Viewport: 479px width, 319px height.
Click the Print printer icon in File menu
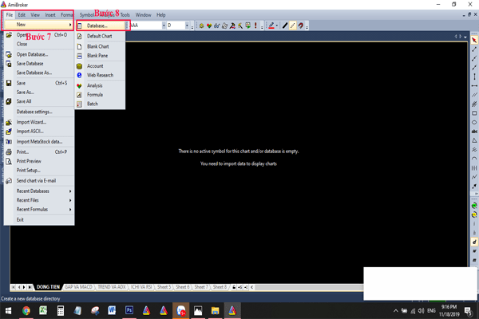tap(9, 151)
